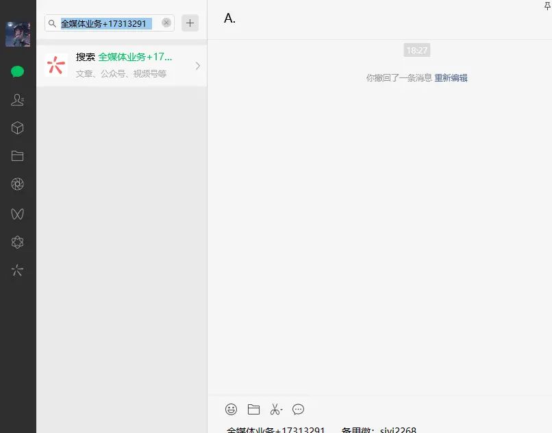Click the send file folder icon
Image resolution: width=552 pixels, height=433 pixels.
click(x=253, y=409)
